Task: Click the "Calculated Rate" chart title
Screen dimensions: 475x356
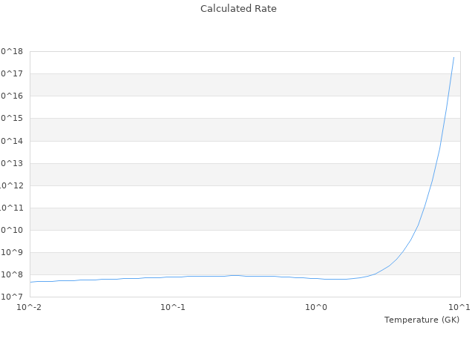Action: point(237,9)
